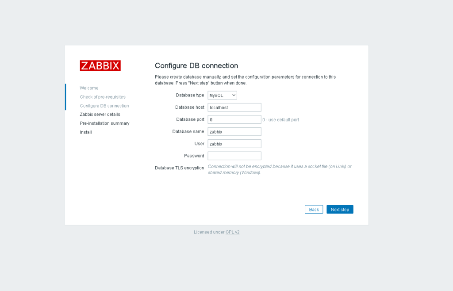The height and width of the screenshot is (291, 453).
Task: Click the Configure DB connection heading
Action: [196, 65]
